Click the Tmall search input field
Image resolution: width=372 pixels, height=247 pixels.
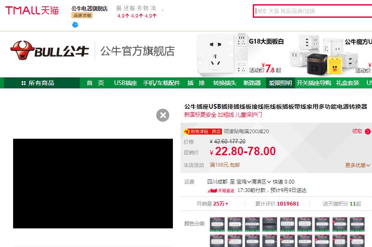pos(313,9)
